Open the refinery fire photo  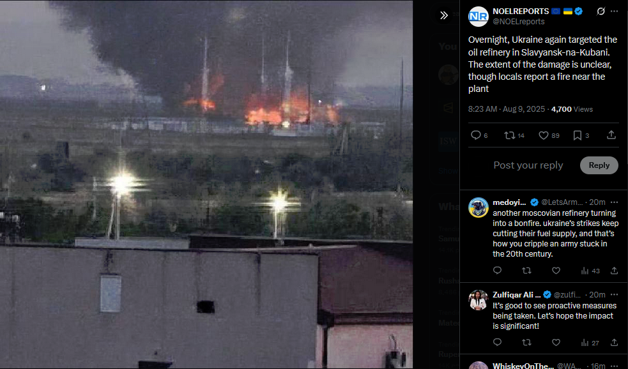(x=206, y=184)
